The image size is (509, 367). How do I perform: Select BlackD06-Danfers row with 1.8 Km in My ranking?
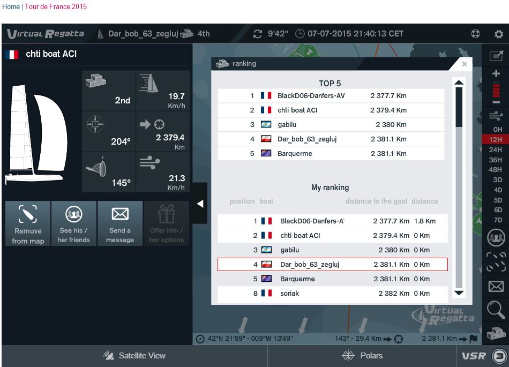click(x=333, y=221)
